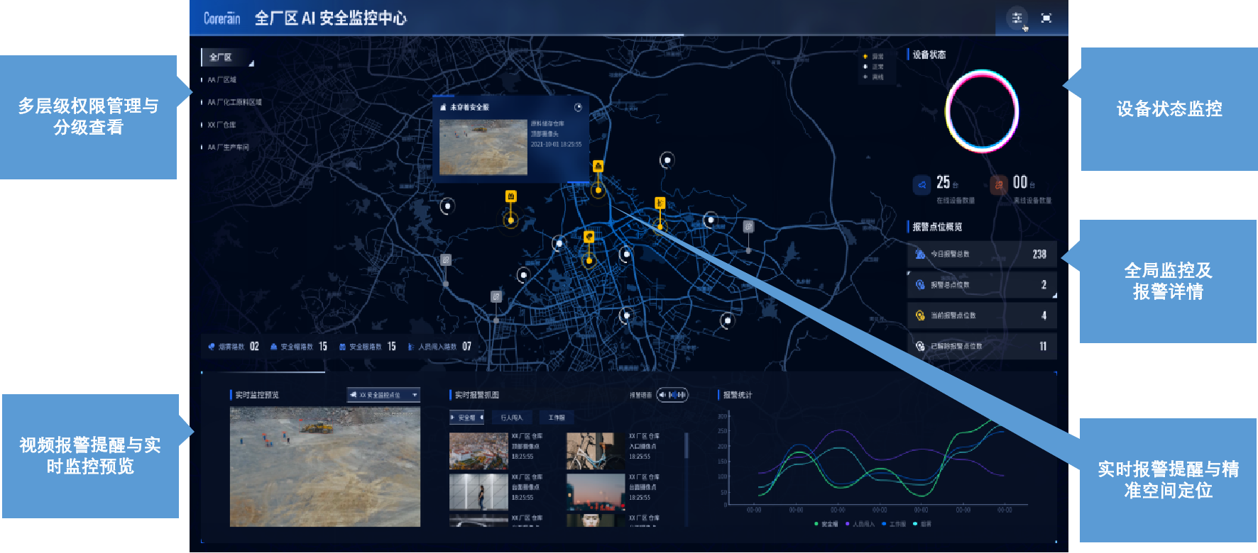Click the fullscreen icon in the header
The image size is (1258, 553).
(x=1046, y=18)
